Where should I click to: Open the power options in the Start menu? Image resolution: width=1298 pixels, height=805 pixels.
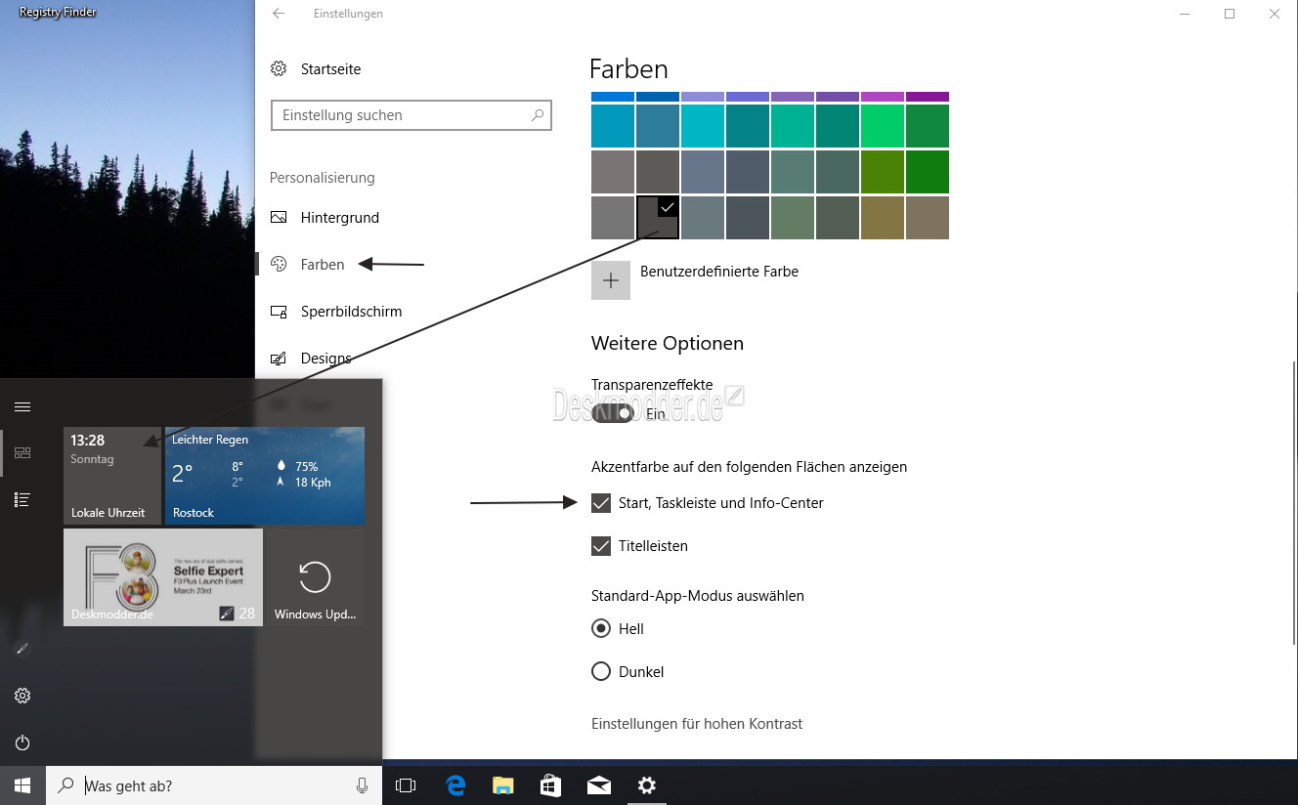pyautogui.click(x=22, y=742)
